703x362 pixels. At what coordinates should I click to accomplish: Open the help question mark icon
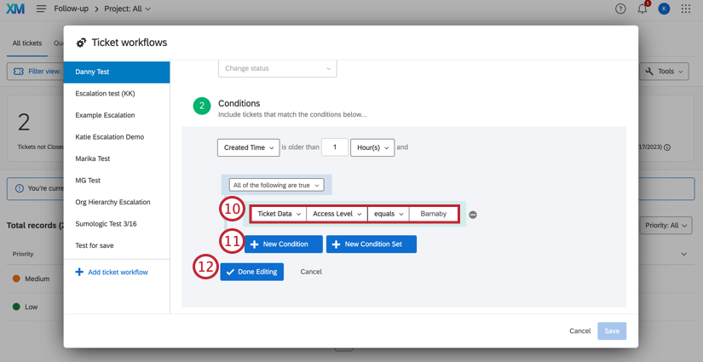[620, 9]
